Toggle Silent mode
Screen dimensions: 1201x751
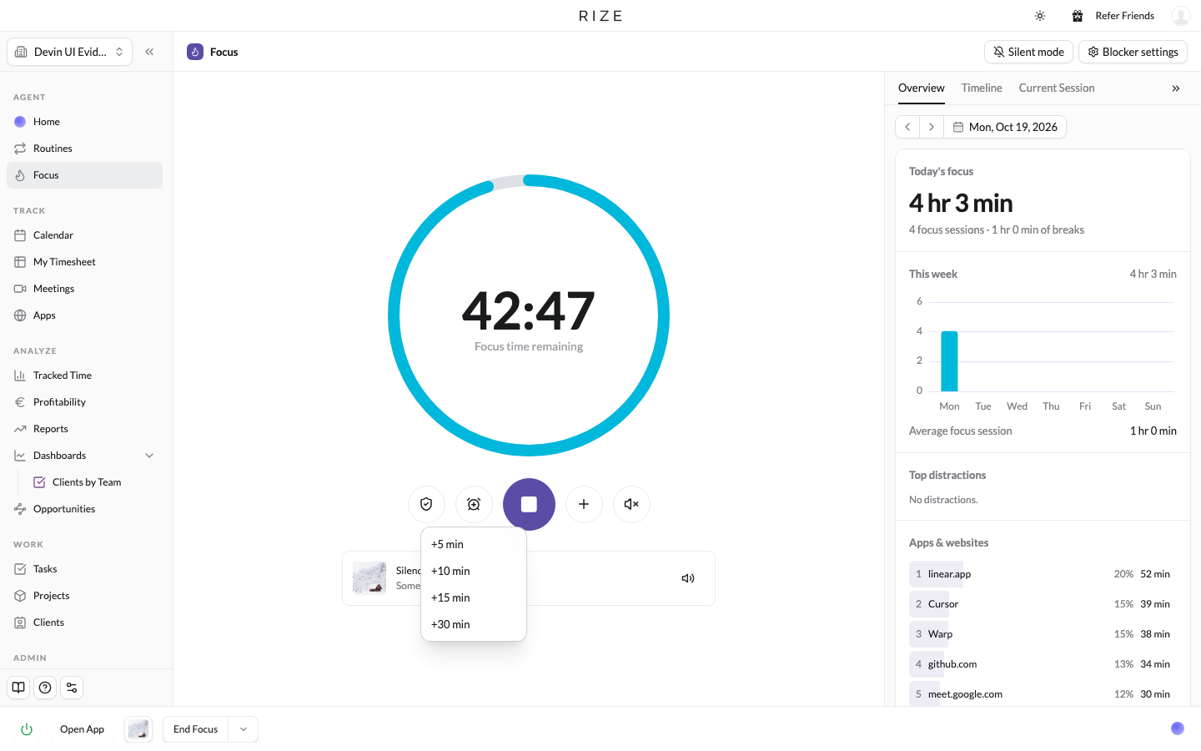[x=1028, y=52]
